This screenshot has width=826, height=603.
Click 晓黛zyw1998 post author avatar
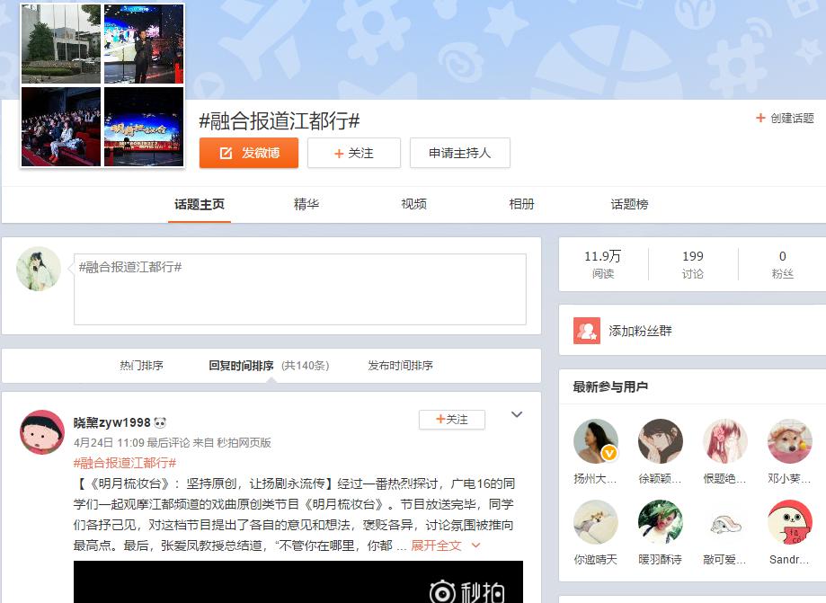pos(42,432)
